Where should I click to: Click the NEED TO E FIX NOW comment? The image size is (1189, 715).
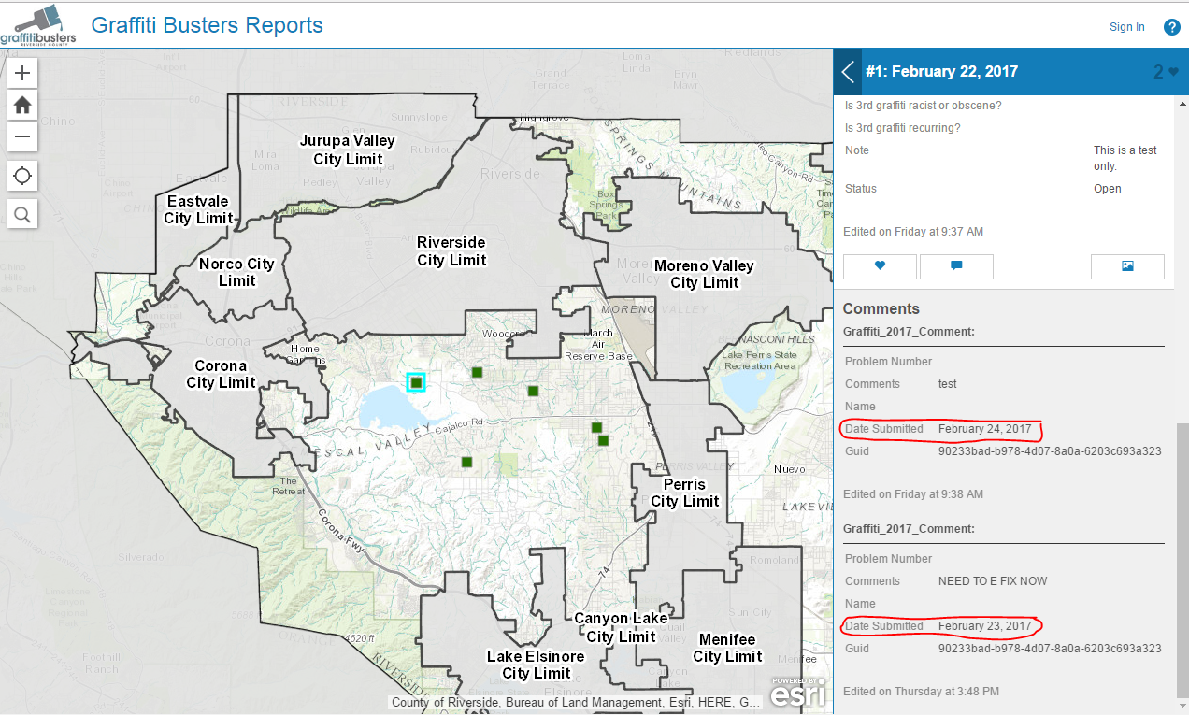[x=993, y=581]
